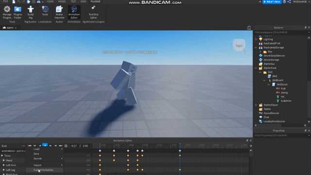Viewport: 311px width, 175px height.
Task: Undock the Explorer panel
Action: tap(306, 28)
